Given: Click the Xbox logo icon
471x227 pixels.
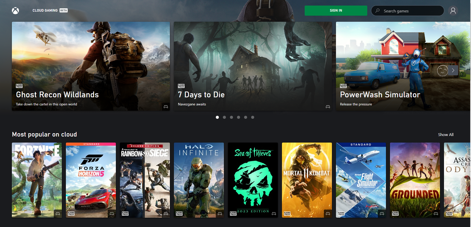Looking at the screenshot, I should coord(15,11).
